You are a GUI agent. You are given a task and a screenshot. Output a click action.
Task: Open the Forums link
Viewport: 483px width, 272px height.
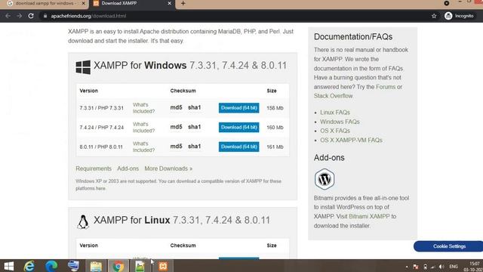click(386, 87)
